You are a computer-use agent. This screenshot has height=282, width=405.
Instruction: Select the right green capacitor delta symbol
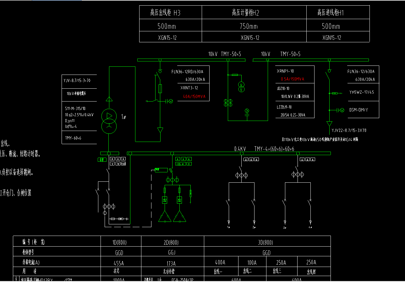coord(179,217)
